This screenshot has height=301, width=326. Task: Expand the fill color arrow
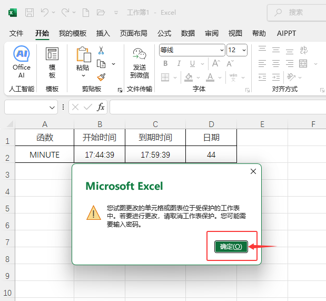tap(198, 77)
